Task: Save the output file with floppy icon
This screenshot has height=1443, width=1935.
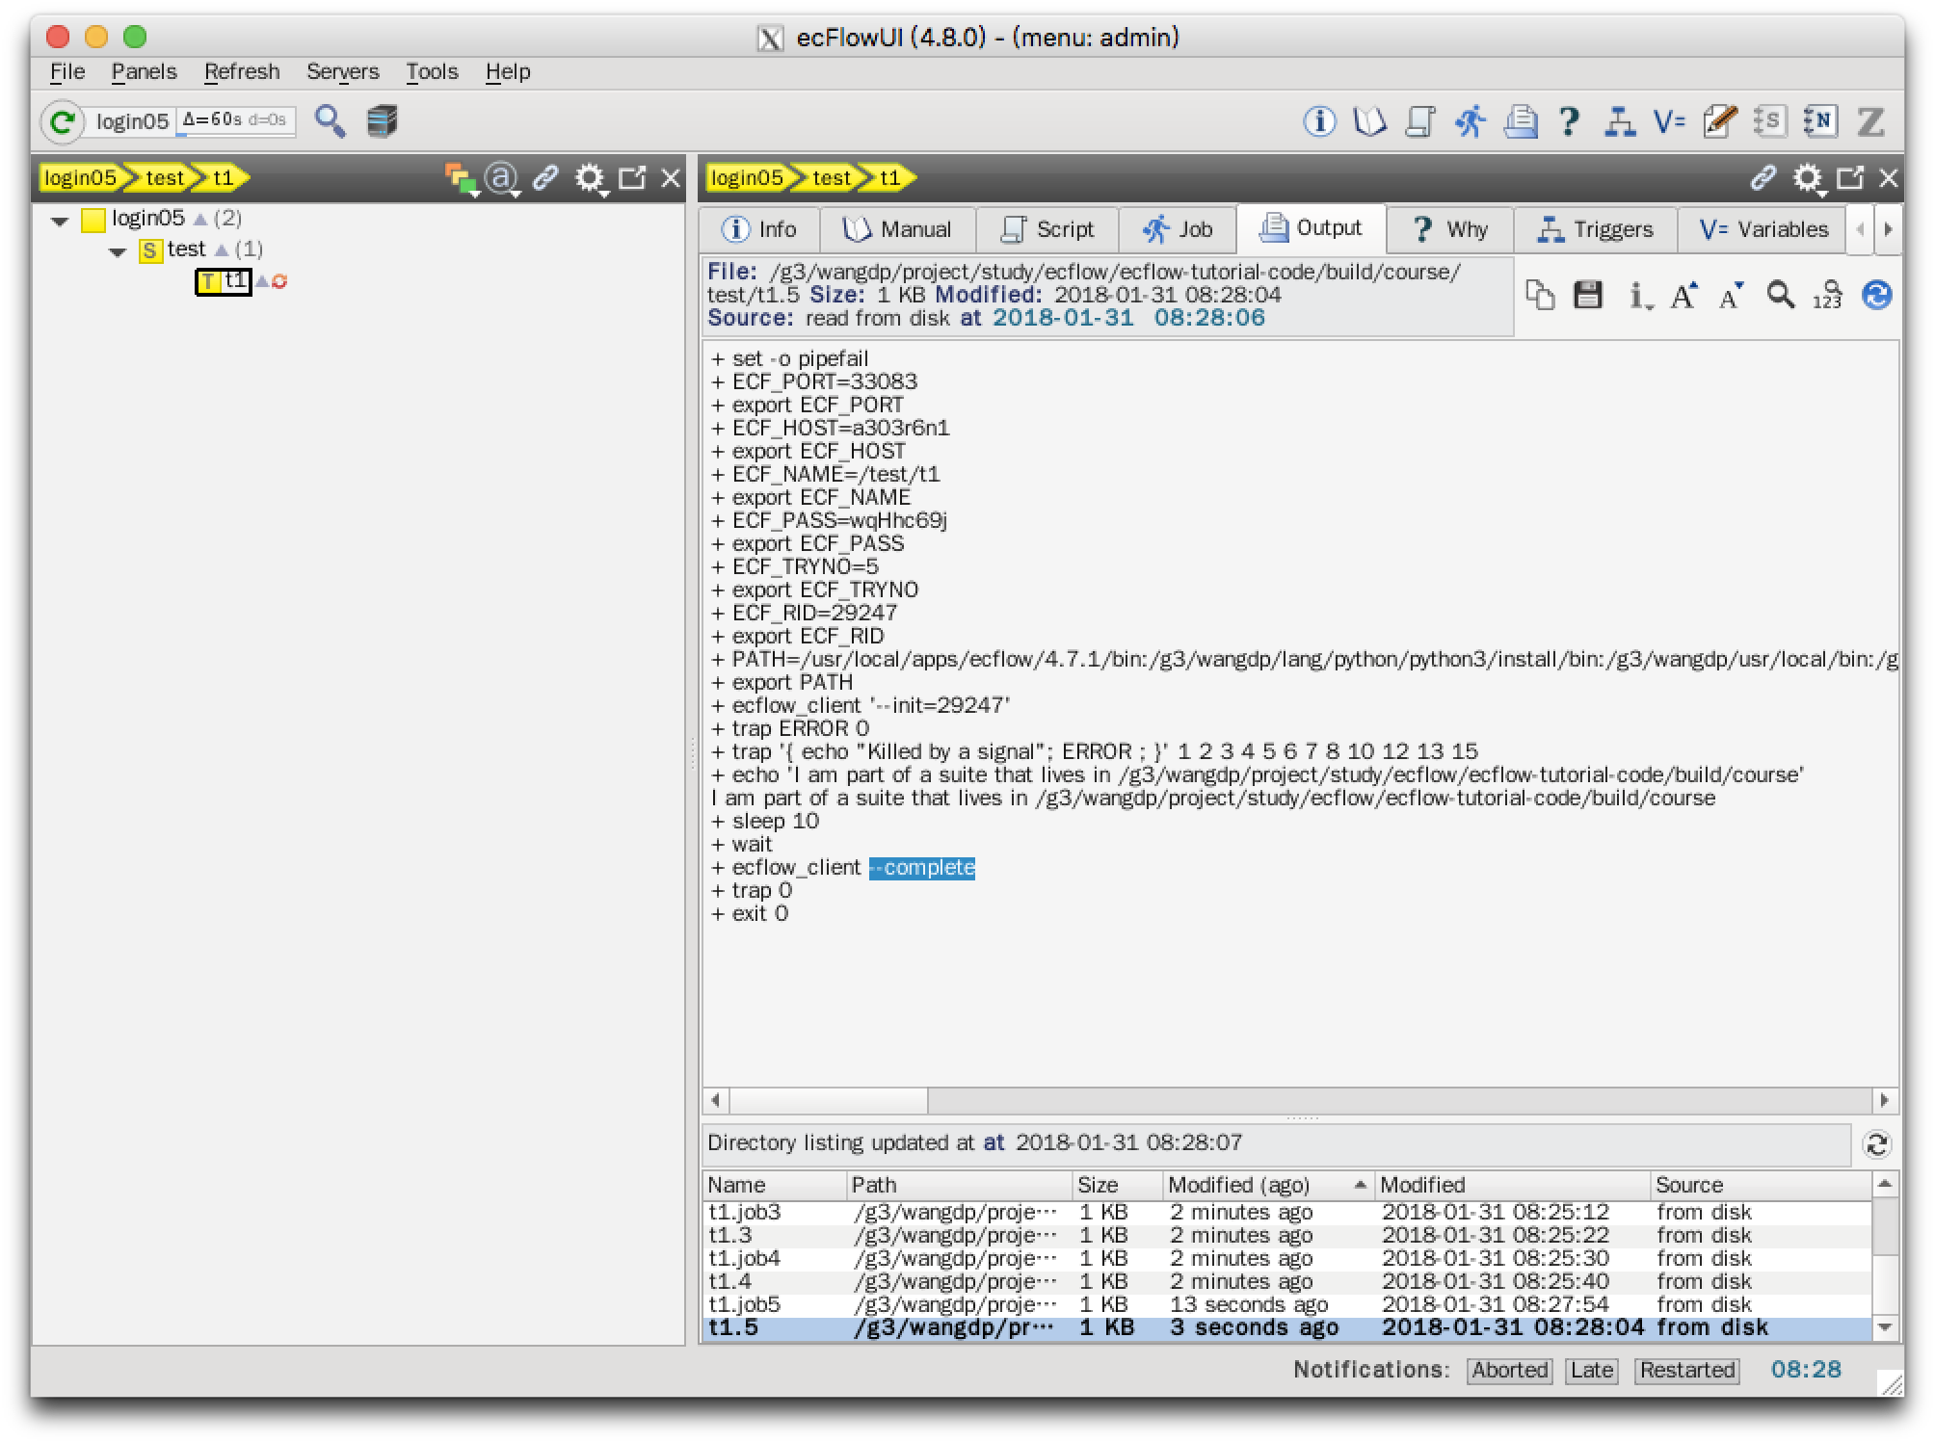Action: point(1588,295)
